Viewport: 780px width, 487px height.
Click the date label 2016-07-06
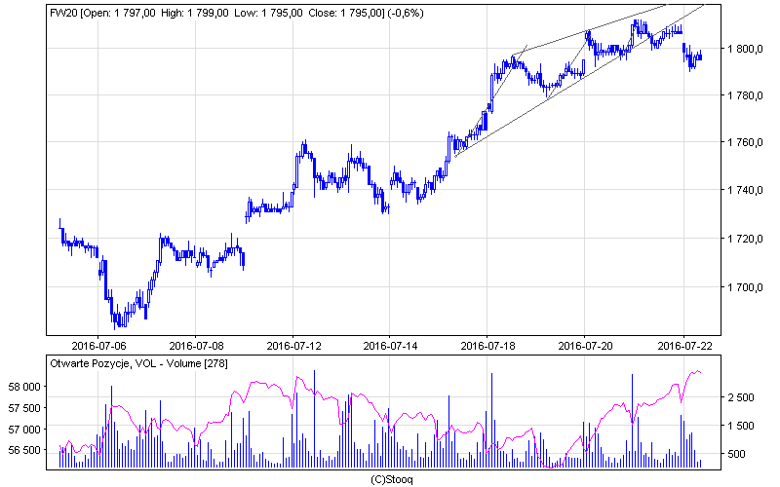[x=98, y=346]
